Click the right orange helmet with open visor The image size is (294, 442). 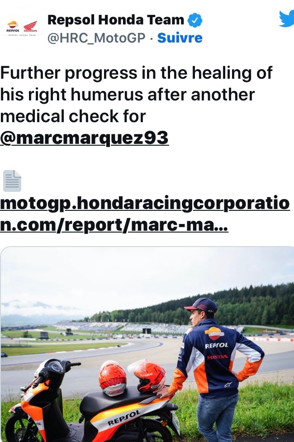click(149, 376)
